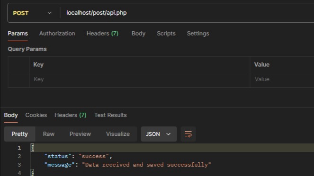
Task: Switch to the request Params tab
Action: (x=18, y=34)
